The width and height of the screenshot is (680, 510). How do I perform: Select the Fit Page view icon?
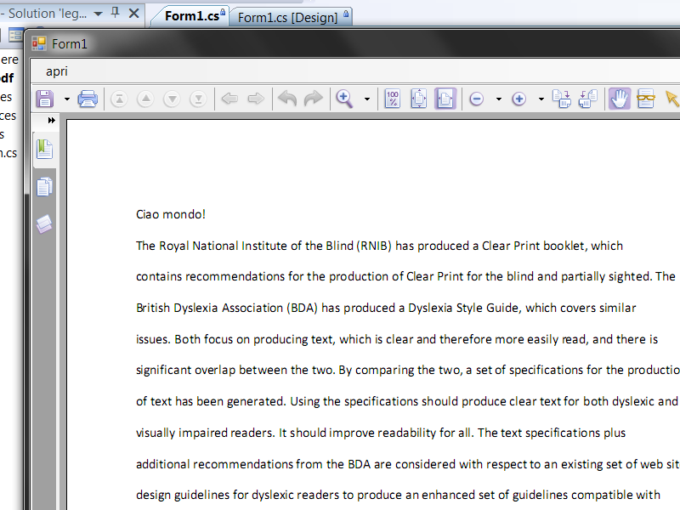tap(419, 99)
